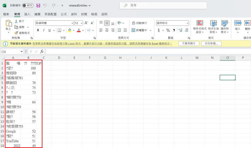Open the Quick Access Toolbar customize arrow
The image size is (251, 148).
[x=62, y=5]
